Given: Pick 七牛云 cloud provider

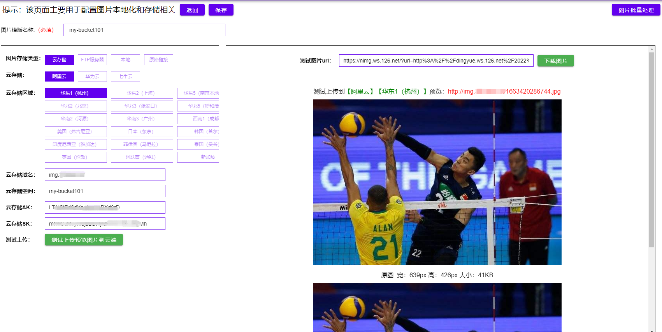Looking at the screenshot, I should [125, 76].
